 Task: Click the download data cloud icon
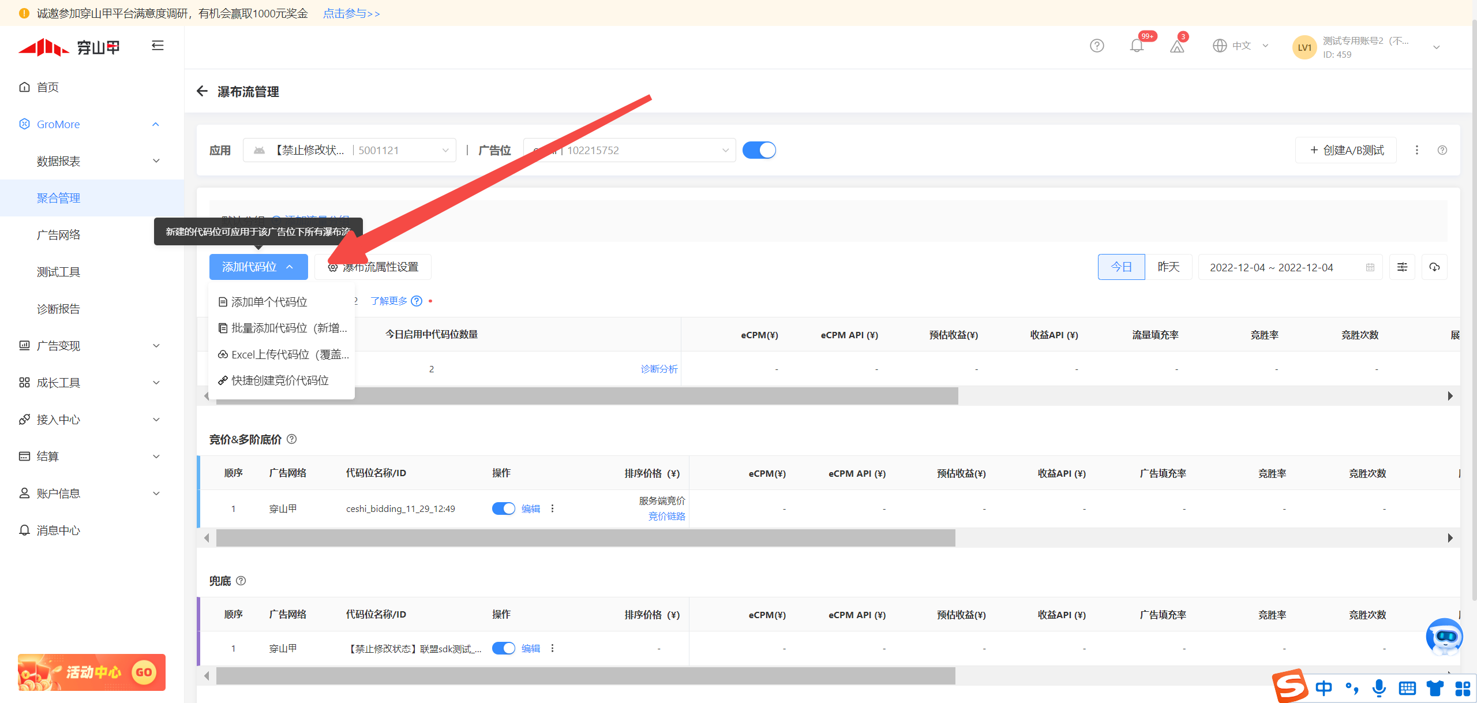click(x=1434, y=267)
